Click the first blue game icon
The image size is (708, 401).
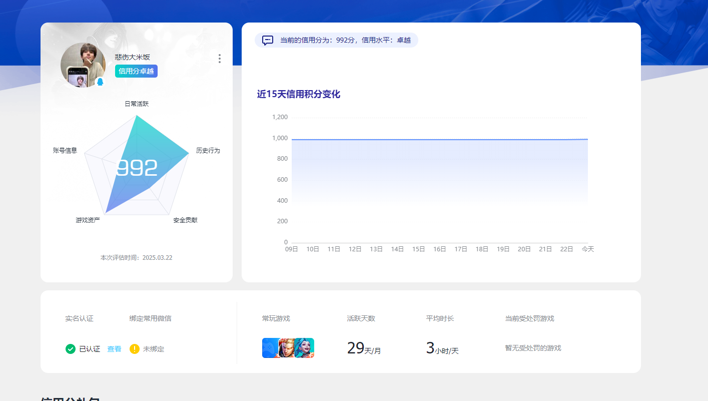(x=270, y=348)
